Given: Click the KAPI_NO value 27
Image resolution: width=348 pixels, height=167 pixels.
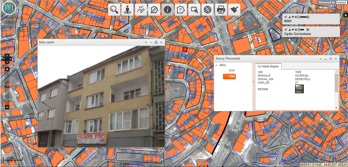Looking at the screenshot, I should tap(297, 83).
